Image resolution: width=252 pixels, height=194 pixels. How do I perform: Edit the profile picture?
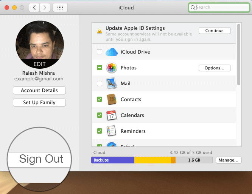[39, 64]
